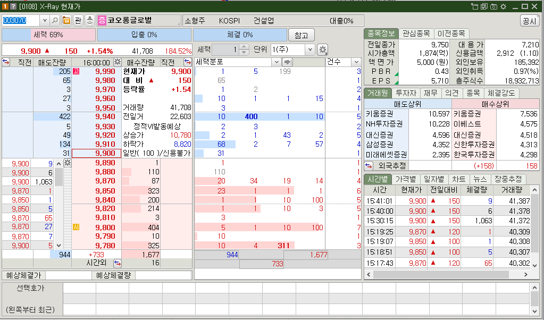Click 키움증권 in the 매도상위 column

pos(380,114)
